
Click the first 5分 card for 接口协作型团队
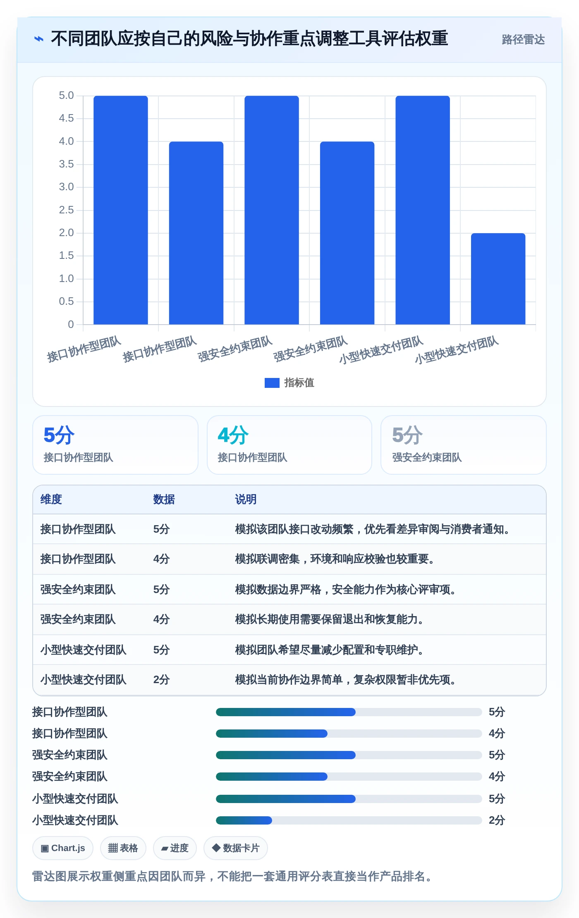(115, 445)
